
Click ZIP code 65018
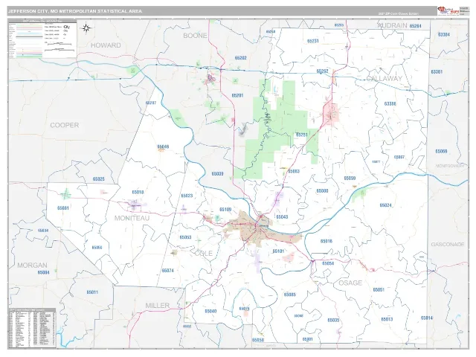138,192
